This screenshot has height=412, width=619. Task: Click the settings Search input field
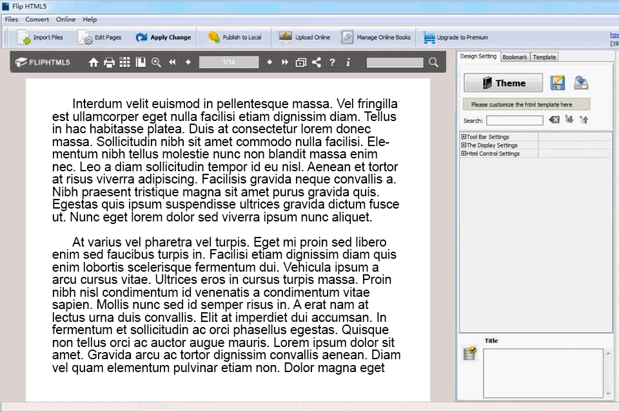515,120
